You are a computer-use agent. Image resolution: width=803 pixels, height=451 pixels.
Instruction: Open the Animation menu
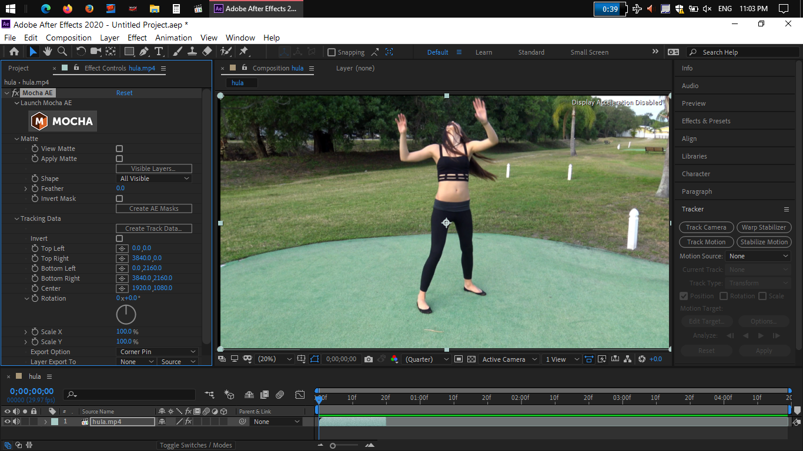pos(173,38)
